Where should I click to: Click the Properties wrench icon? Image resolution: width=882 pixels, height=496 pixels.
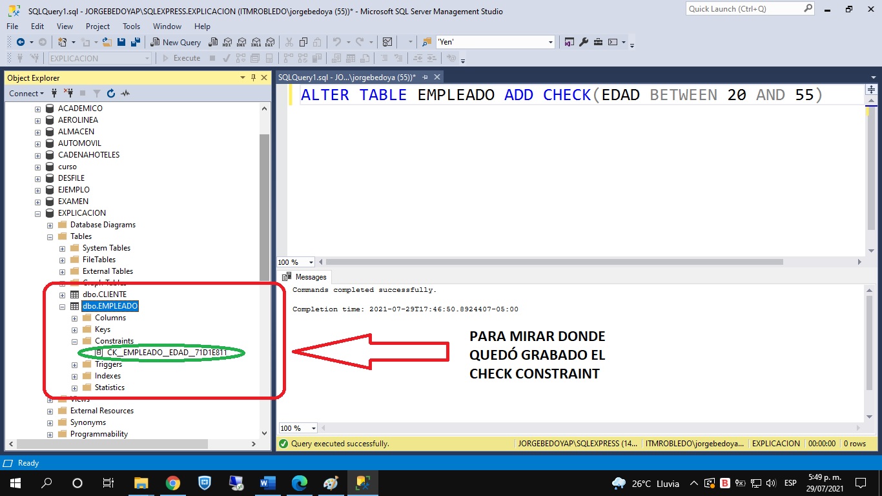tap(584, 42)
